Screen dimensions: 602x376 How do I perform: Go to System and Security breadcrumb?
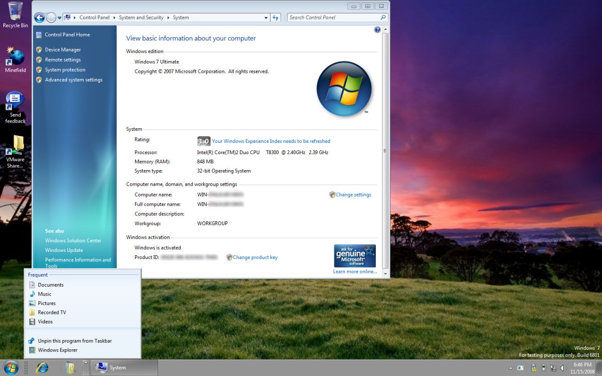[x=141, y=17]
